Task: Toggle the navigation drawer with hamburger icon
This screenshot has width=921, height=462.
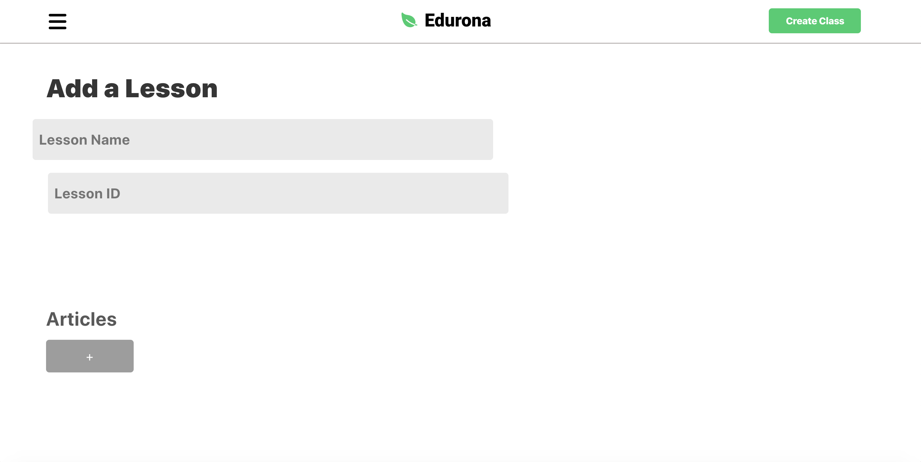Action: click(58, 21)
